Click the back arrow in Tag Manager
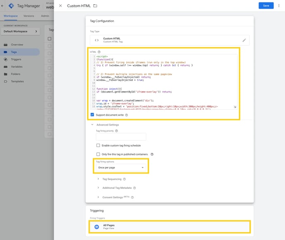Image resolution: width=285 pixels, height=240 pixels. point(2,6)
